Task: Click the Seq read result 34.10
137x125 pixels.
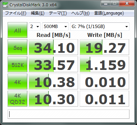Action: (x=53, y=47)
